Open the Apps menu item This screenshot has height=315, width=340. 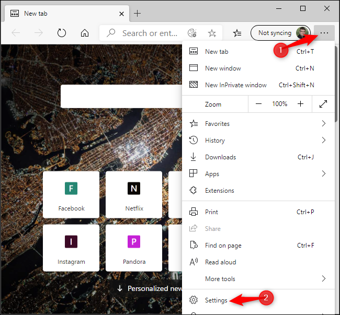tap(258, 173)
